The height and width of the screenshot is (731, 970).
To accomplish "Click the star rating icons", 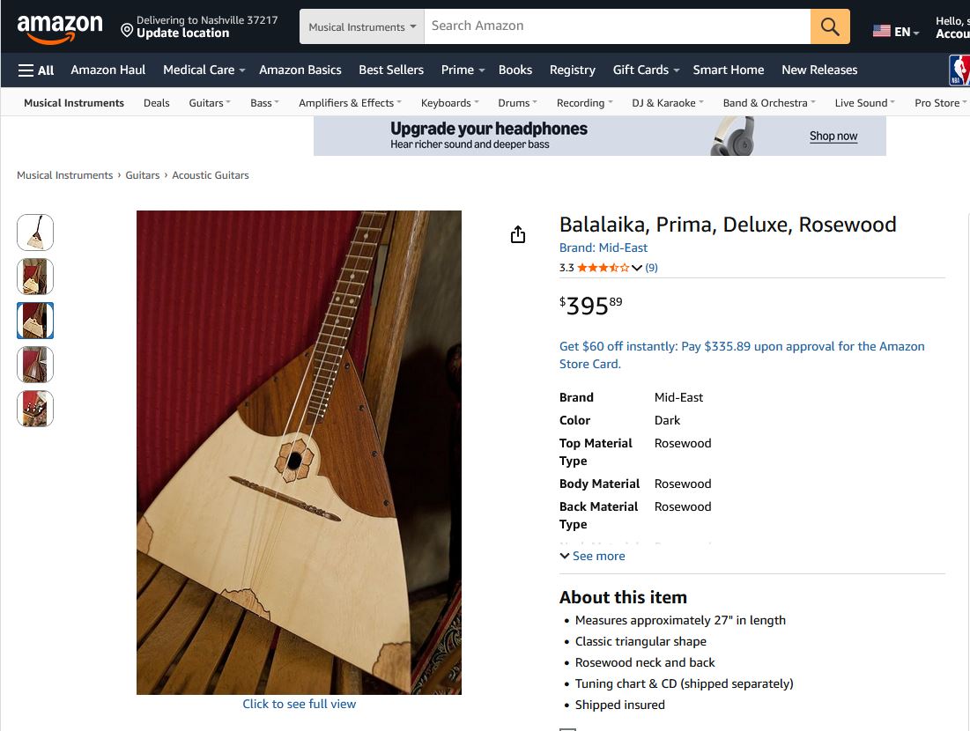I will pyautogui.click(x=603, y=268).
